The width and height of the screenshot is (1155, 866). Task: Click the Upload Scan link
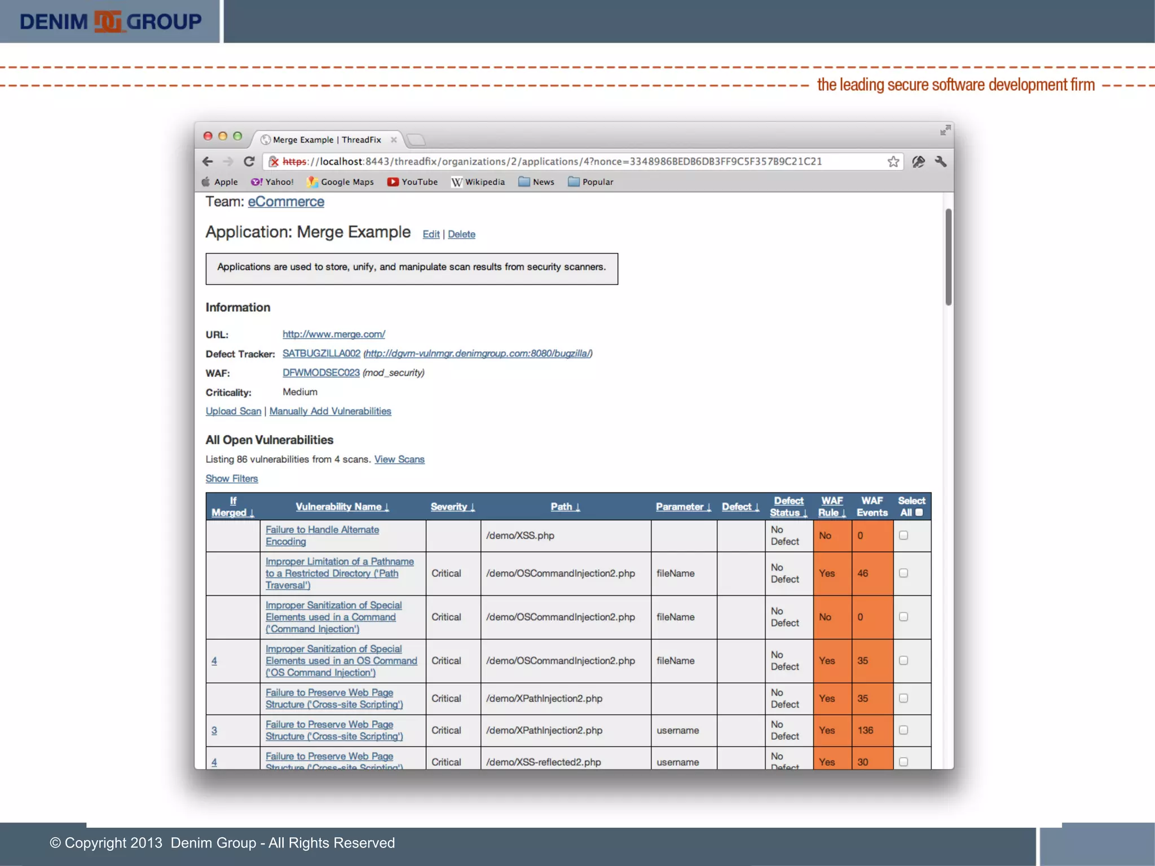click(x=233, y=412)
